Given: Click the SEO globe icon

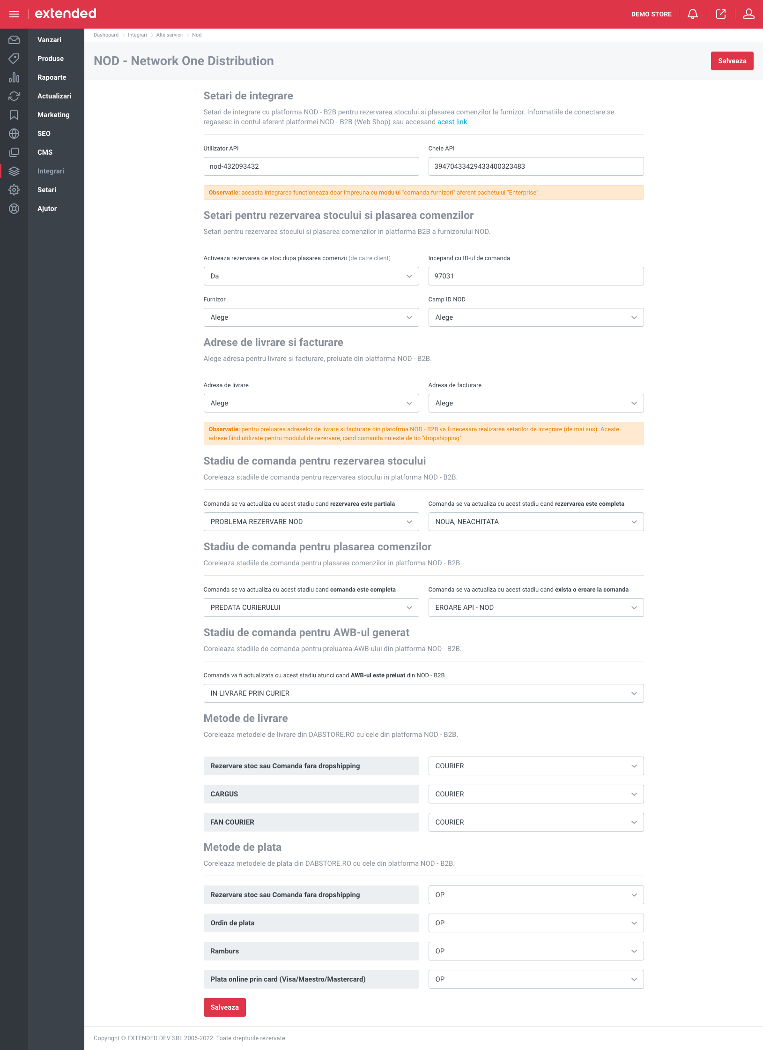Looking at the screenshot, I should coord(14,134).
